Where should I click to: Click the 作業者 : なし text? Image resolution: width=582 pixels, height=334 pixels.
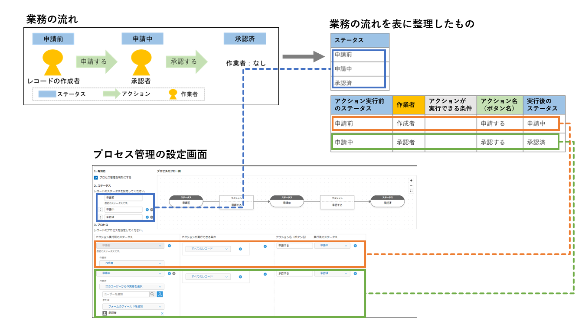pos(246,63)
